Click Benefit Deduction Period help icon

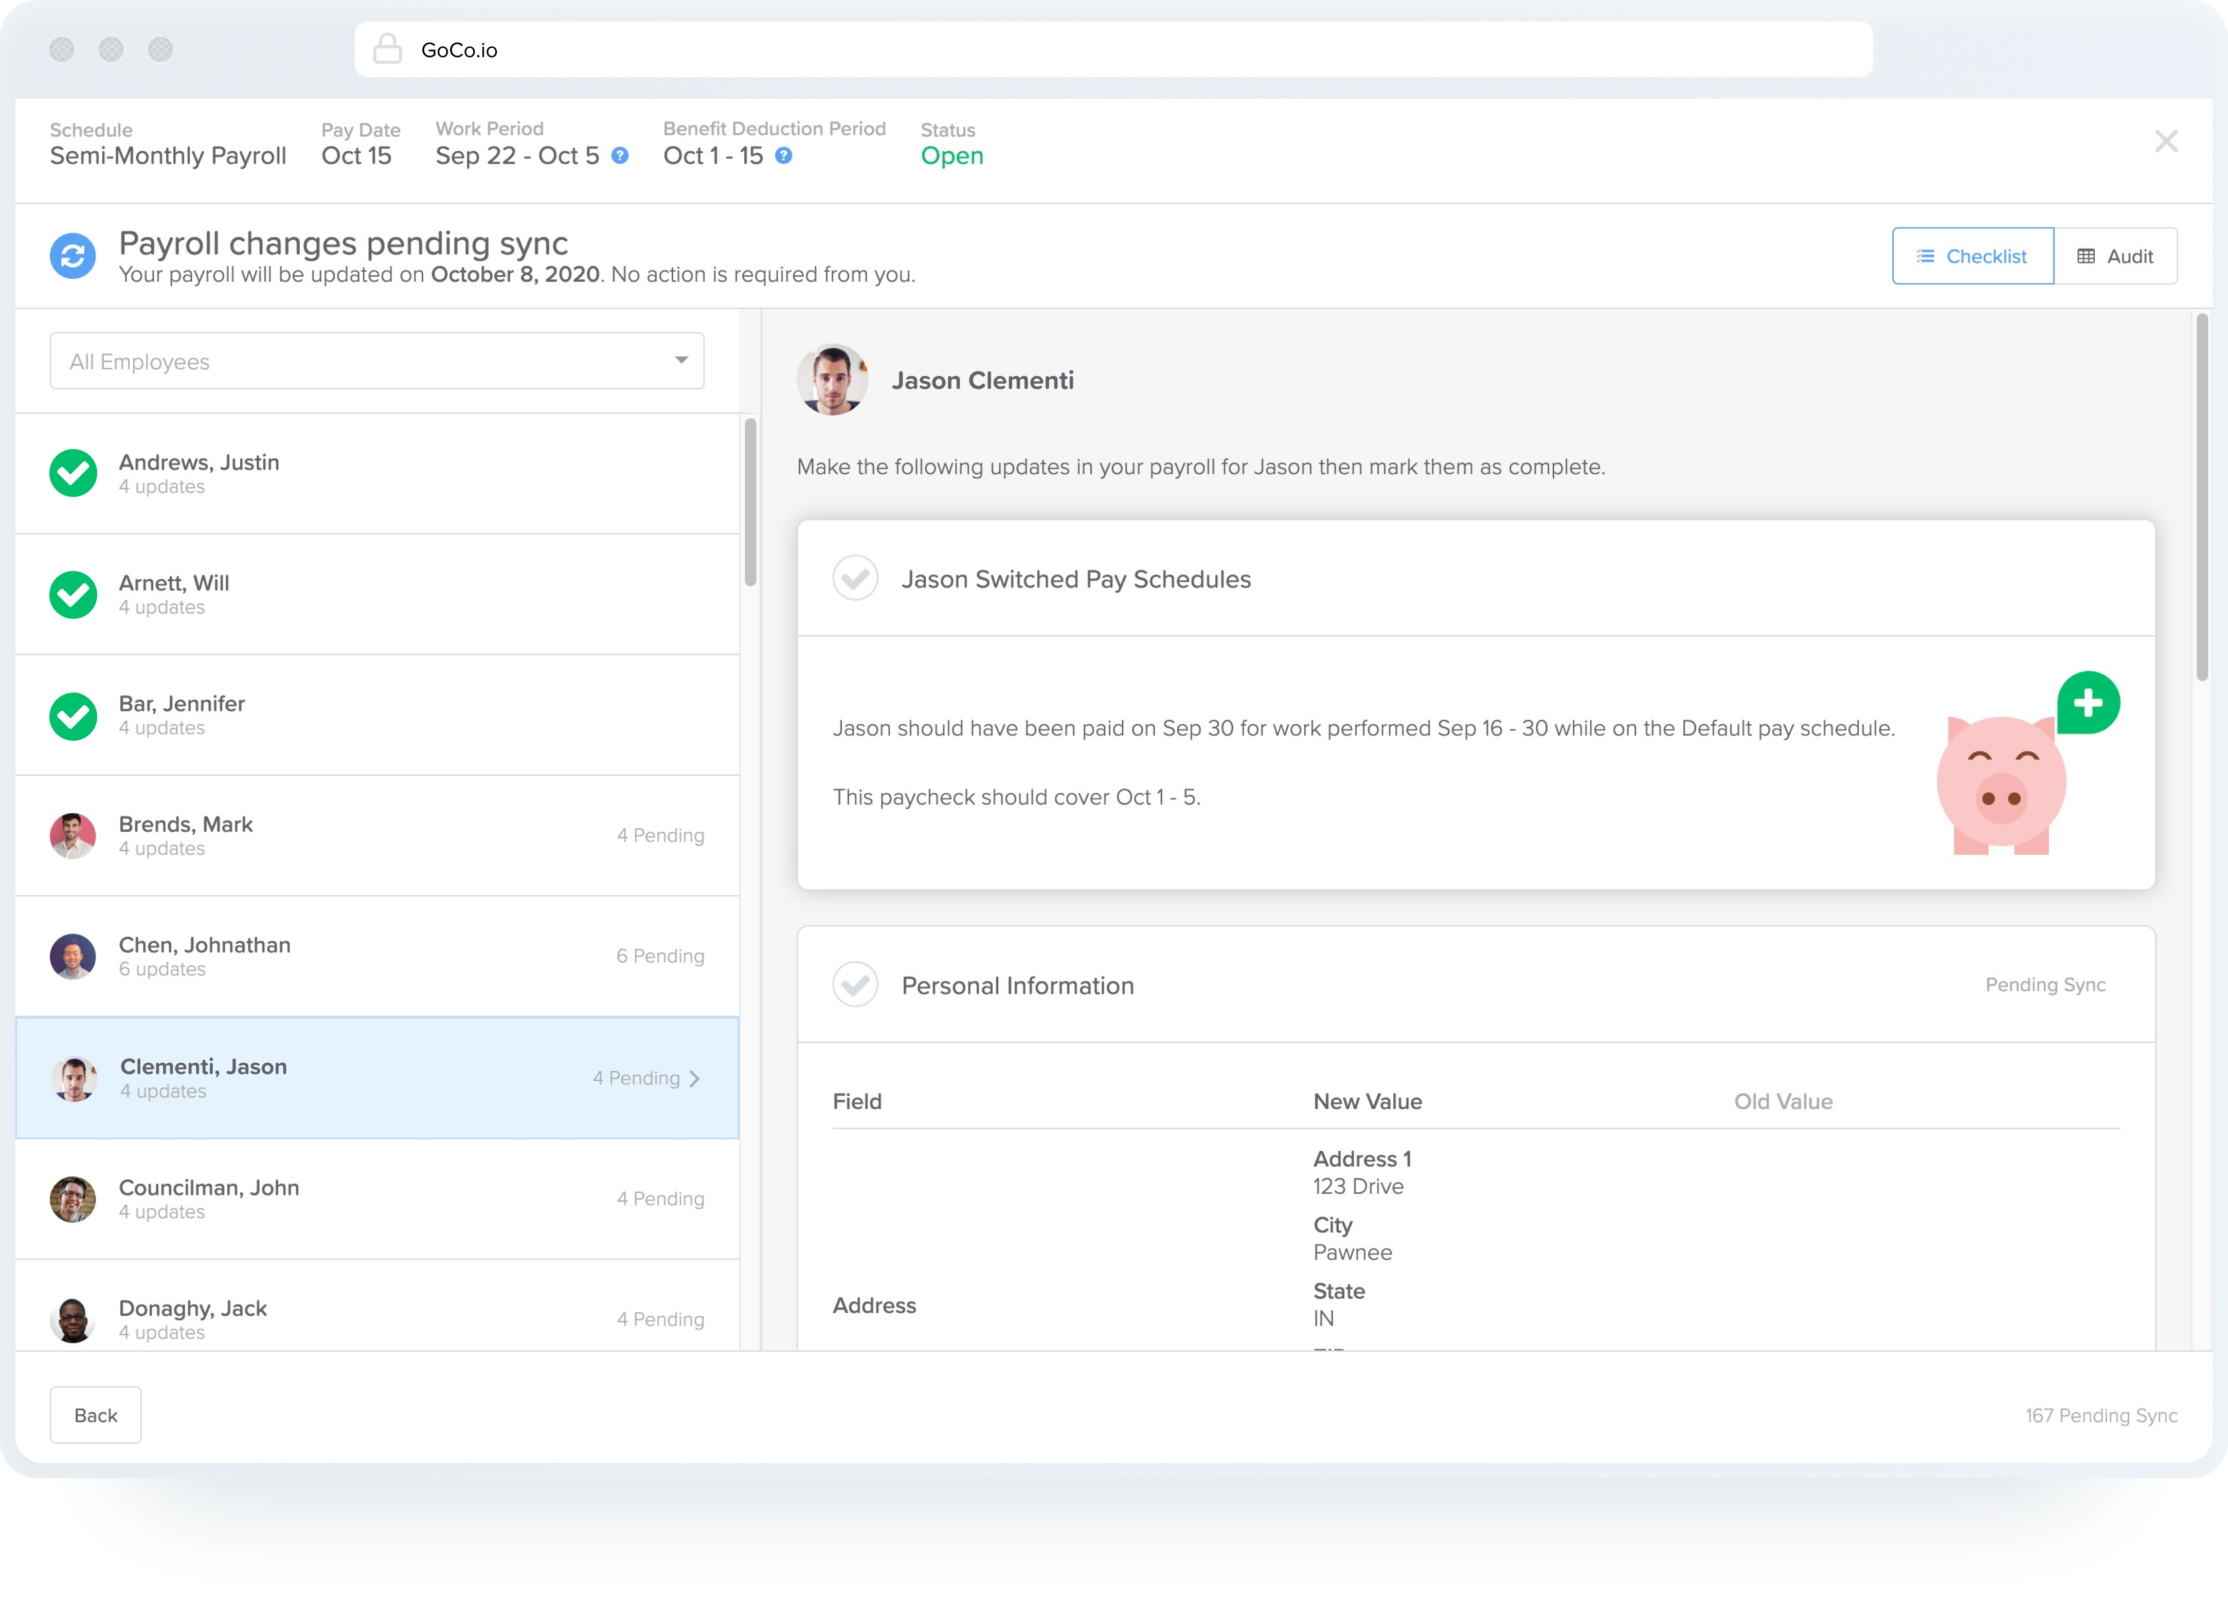(x=784, y=156)
